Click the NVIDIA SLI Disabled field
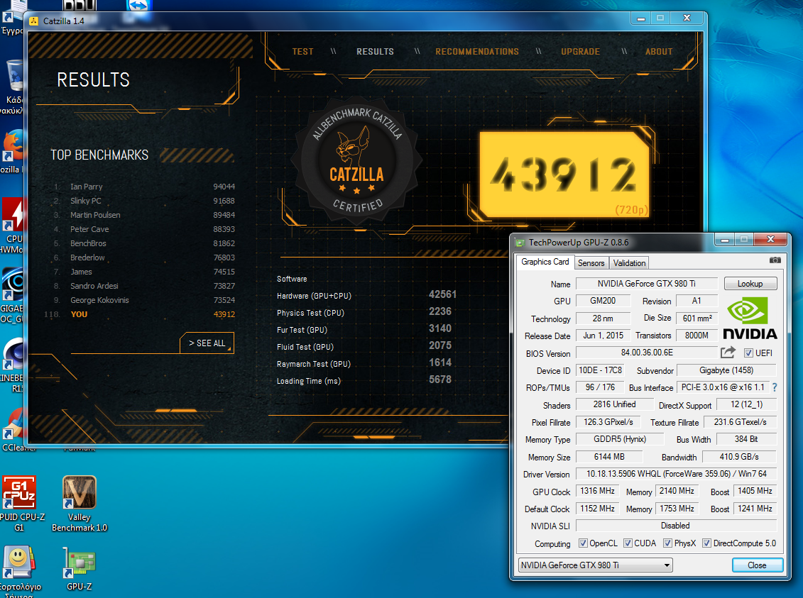 click(x=676, y=526)
